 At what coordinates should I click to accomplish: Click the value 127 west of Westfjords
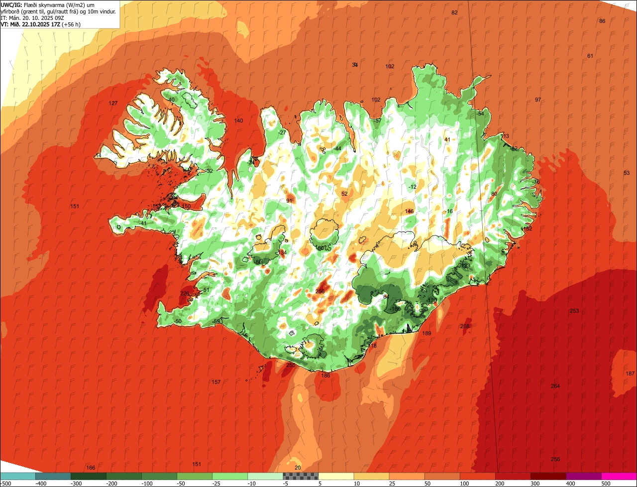113,103
